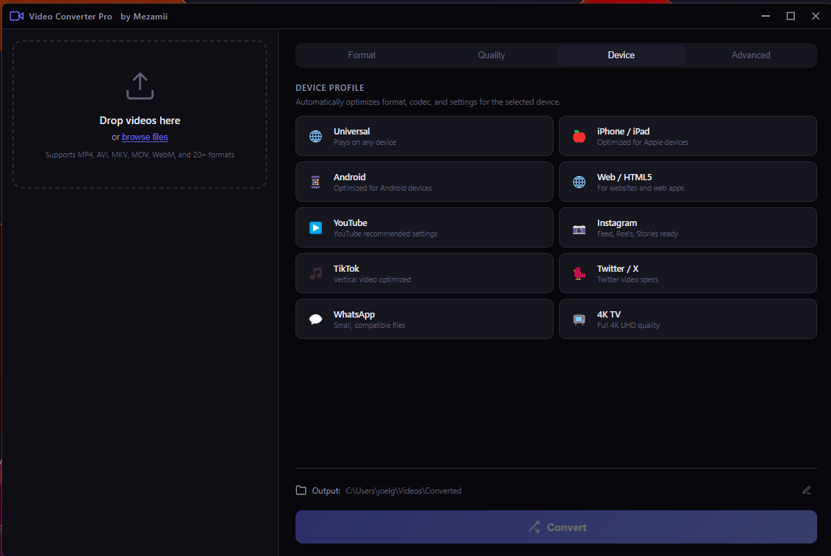This screenshot has width=831, height=556.
Task: Minimize the Video Converter Pro window
Action: [x=766, y=16]
